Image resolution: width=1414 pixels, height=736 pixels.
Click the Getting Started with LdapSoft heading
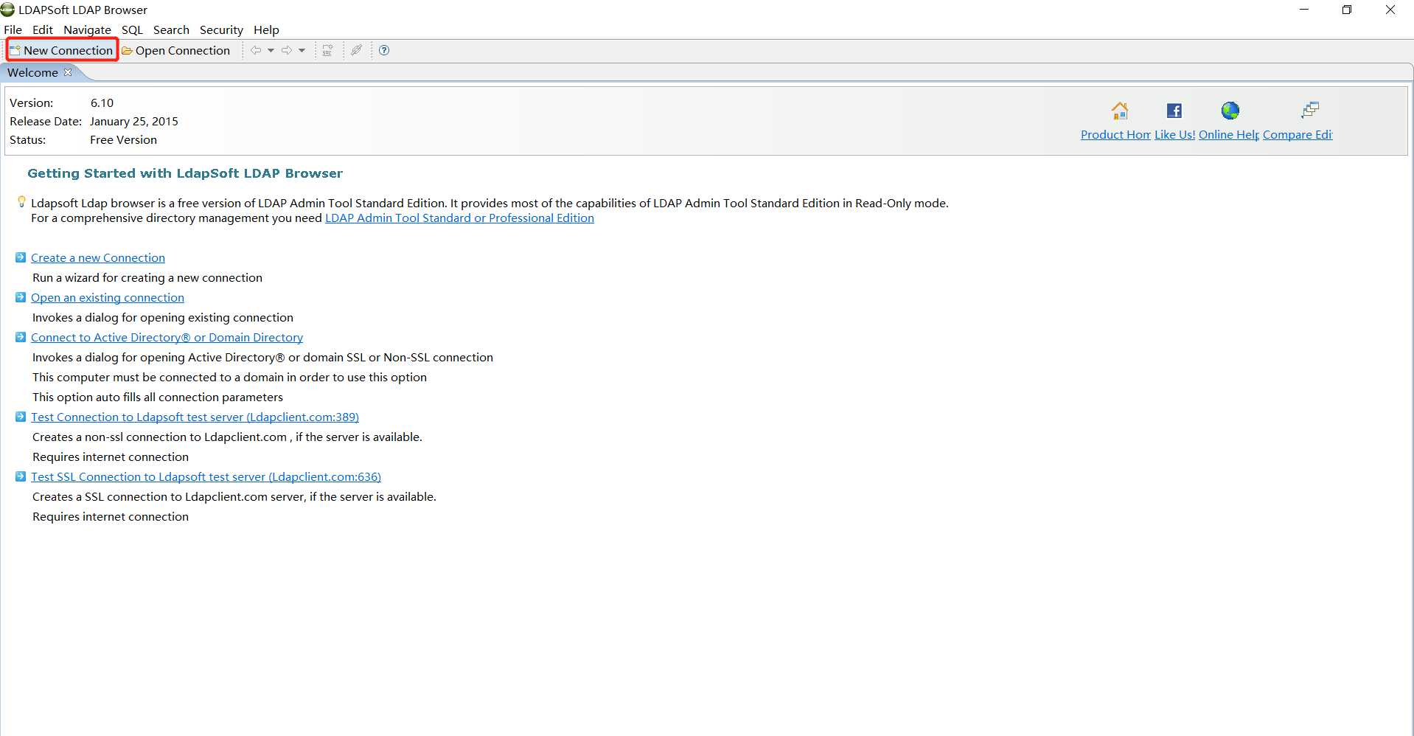[185, 173]
